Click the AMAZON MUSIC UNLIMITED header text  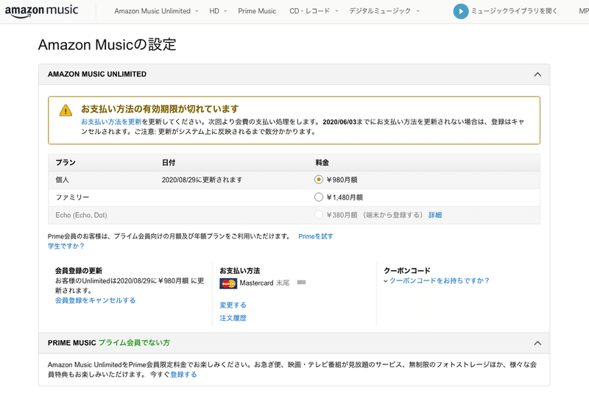(97, 74)
